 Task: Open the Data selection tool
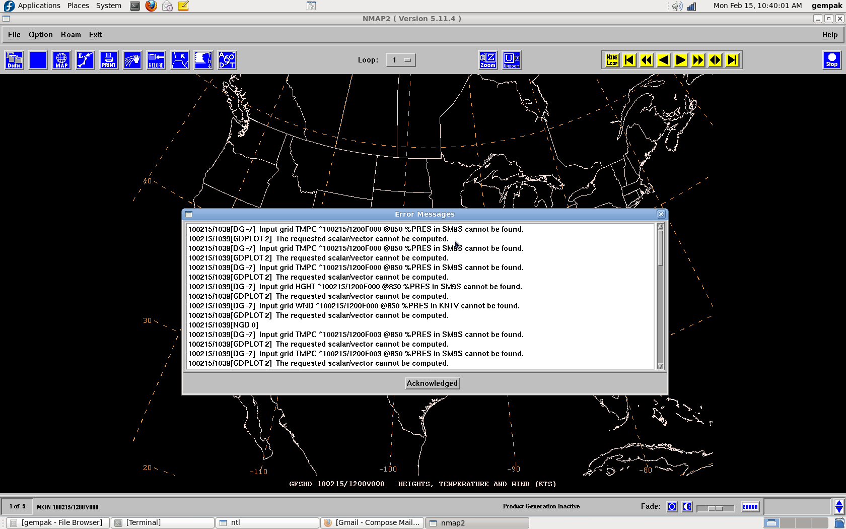[14, 60]
